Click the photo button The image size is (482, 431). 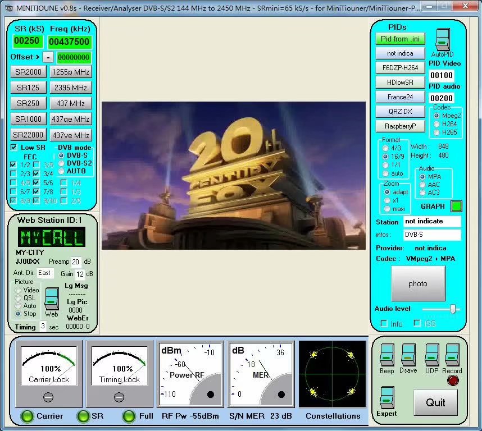tap(418, 283)
